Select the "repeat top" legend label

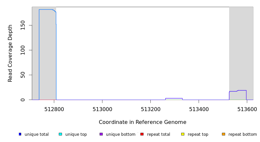(x=198, y=134)
